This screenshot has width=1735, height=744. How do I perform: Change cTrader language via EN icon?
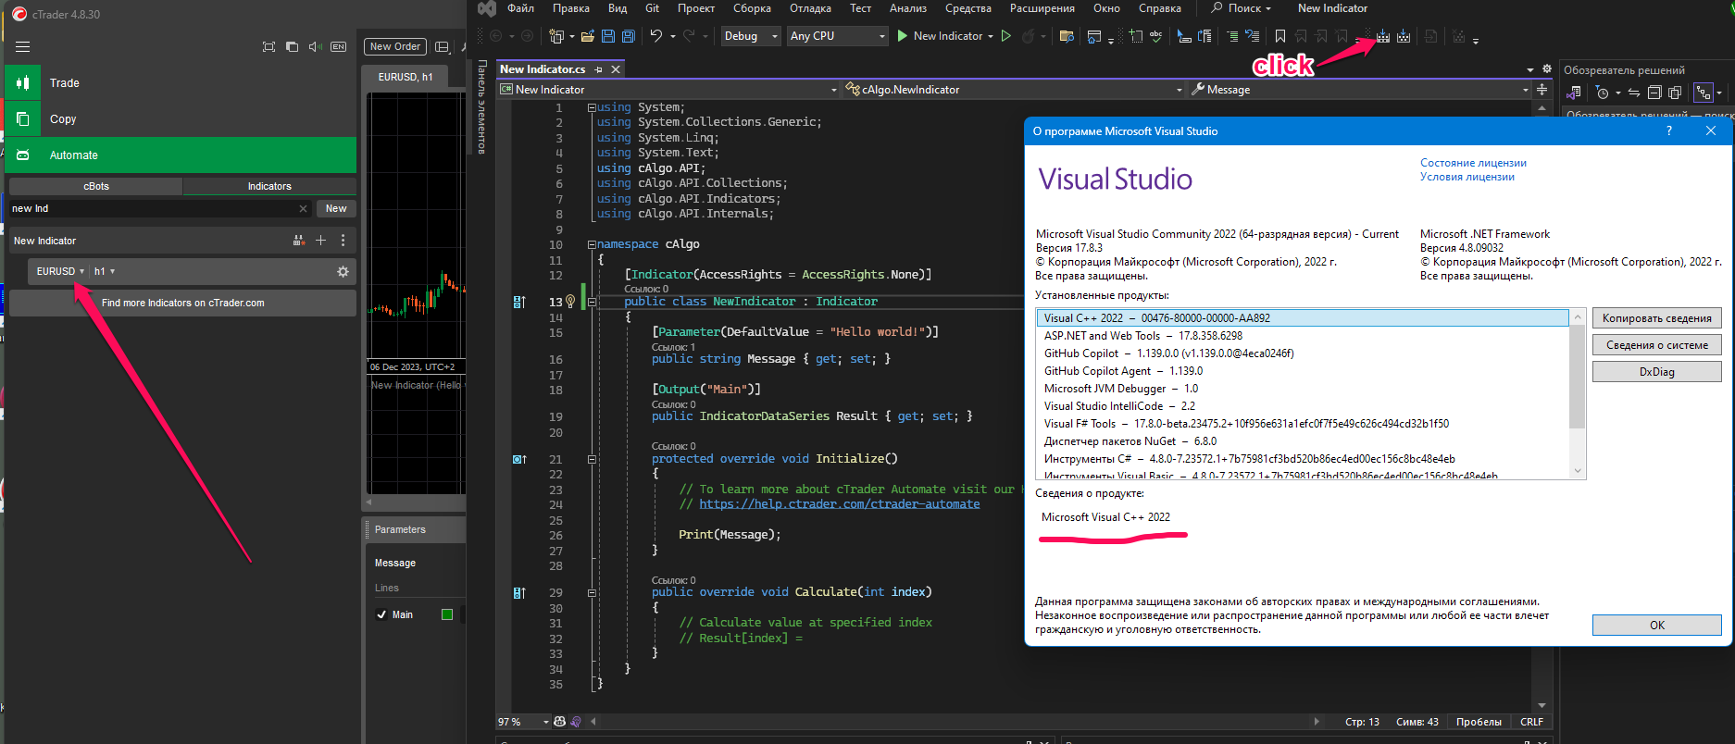(338, 46)
